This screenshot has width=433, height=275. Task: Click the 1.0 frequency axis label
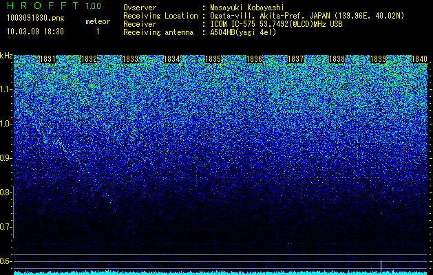pyautogui.click(x=6, y=124)
